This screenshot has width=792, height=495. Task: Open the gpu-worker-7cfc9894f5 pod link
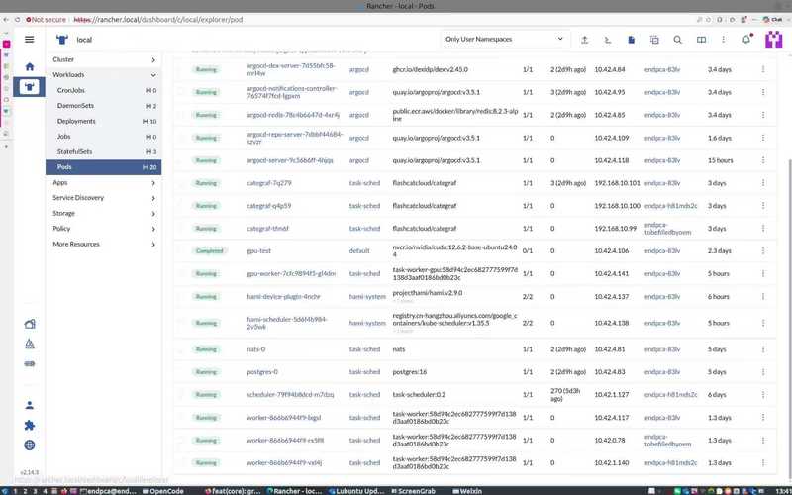pos(291,274)
